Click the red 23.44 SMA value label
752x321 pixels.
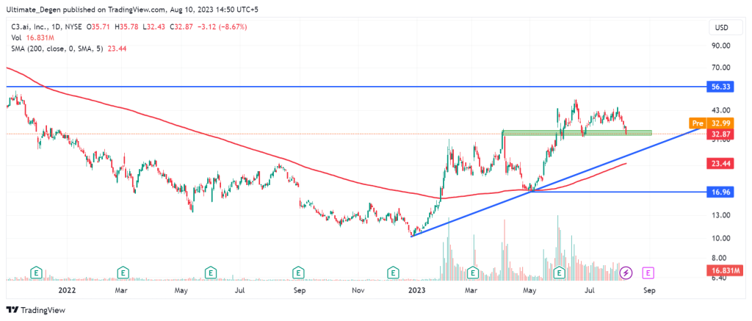click(x=720, y=164)
